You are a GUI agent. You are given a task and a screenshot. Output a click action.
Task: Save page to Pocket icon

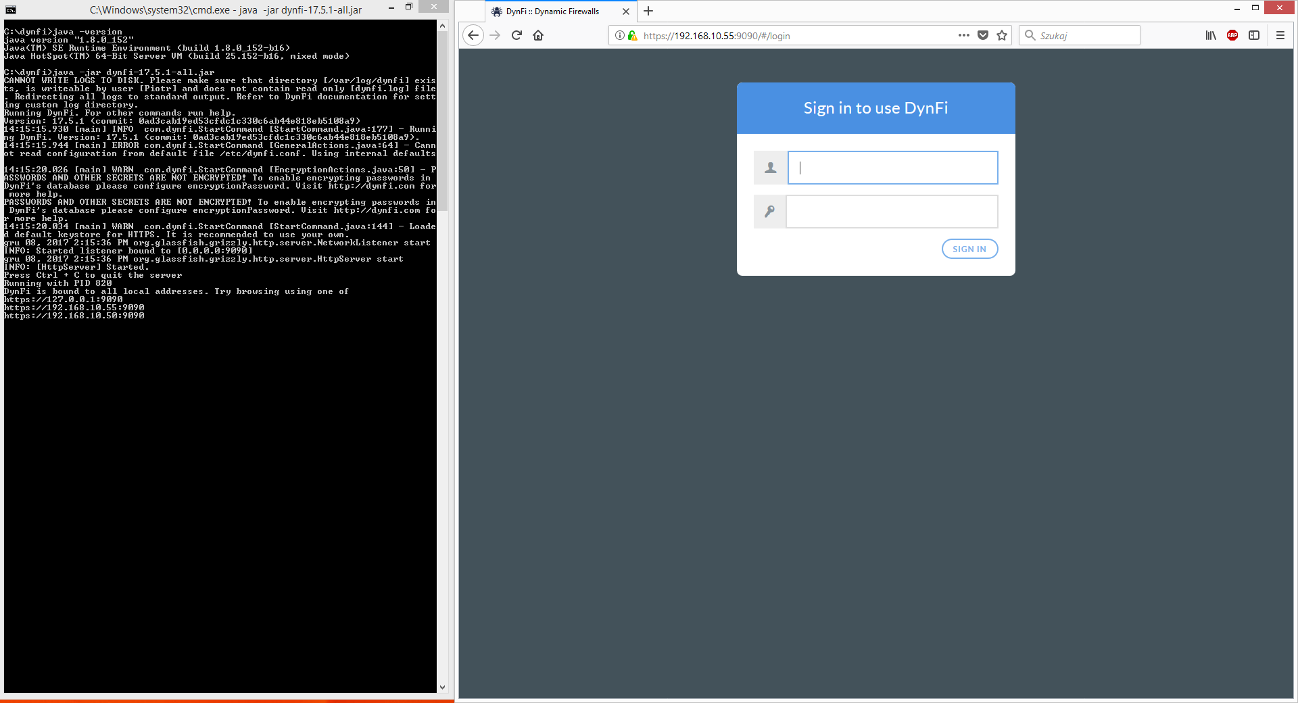coord(983,35)
